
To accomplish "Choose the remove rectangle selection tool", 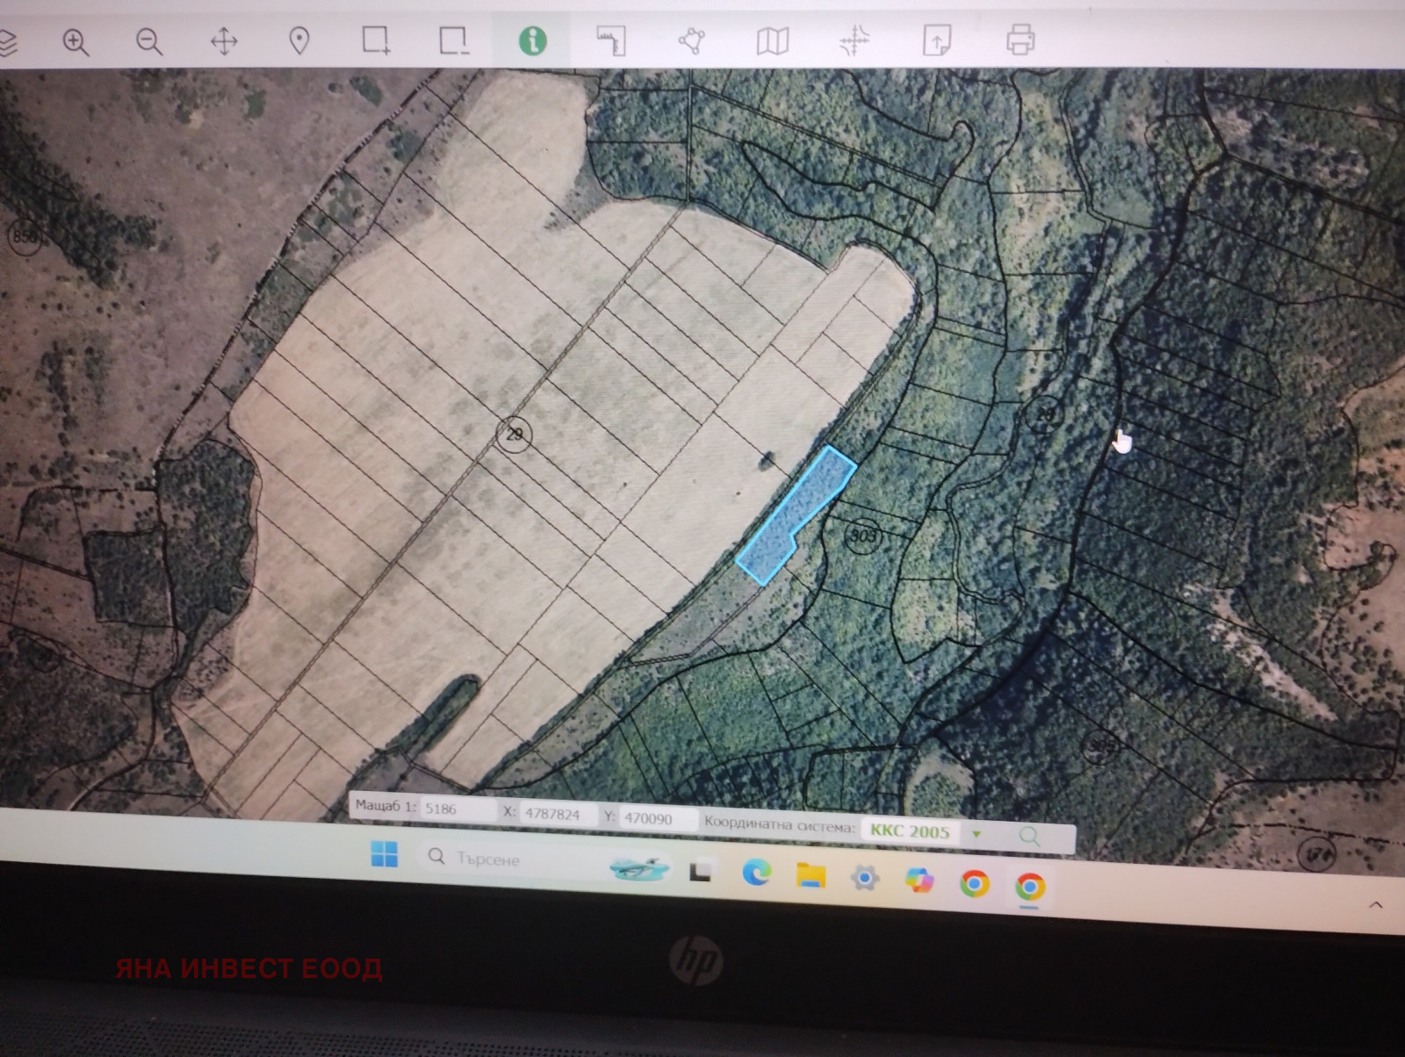I will [453, 40].
